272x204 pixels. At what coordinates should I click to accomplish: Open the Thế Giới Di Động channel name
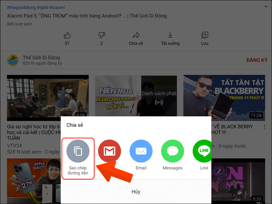point(41,57)
